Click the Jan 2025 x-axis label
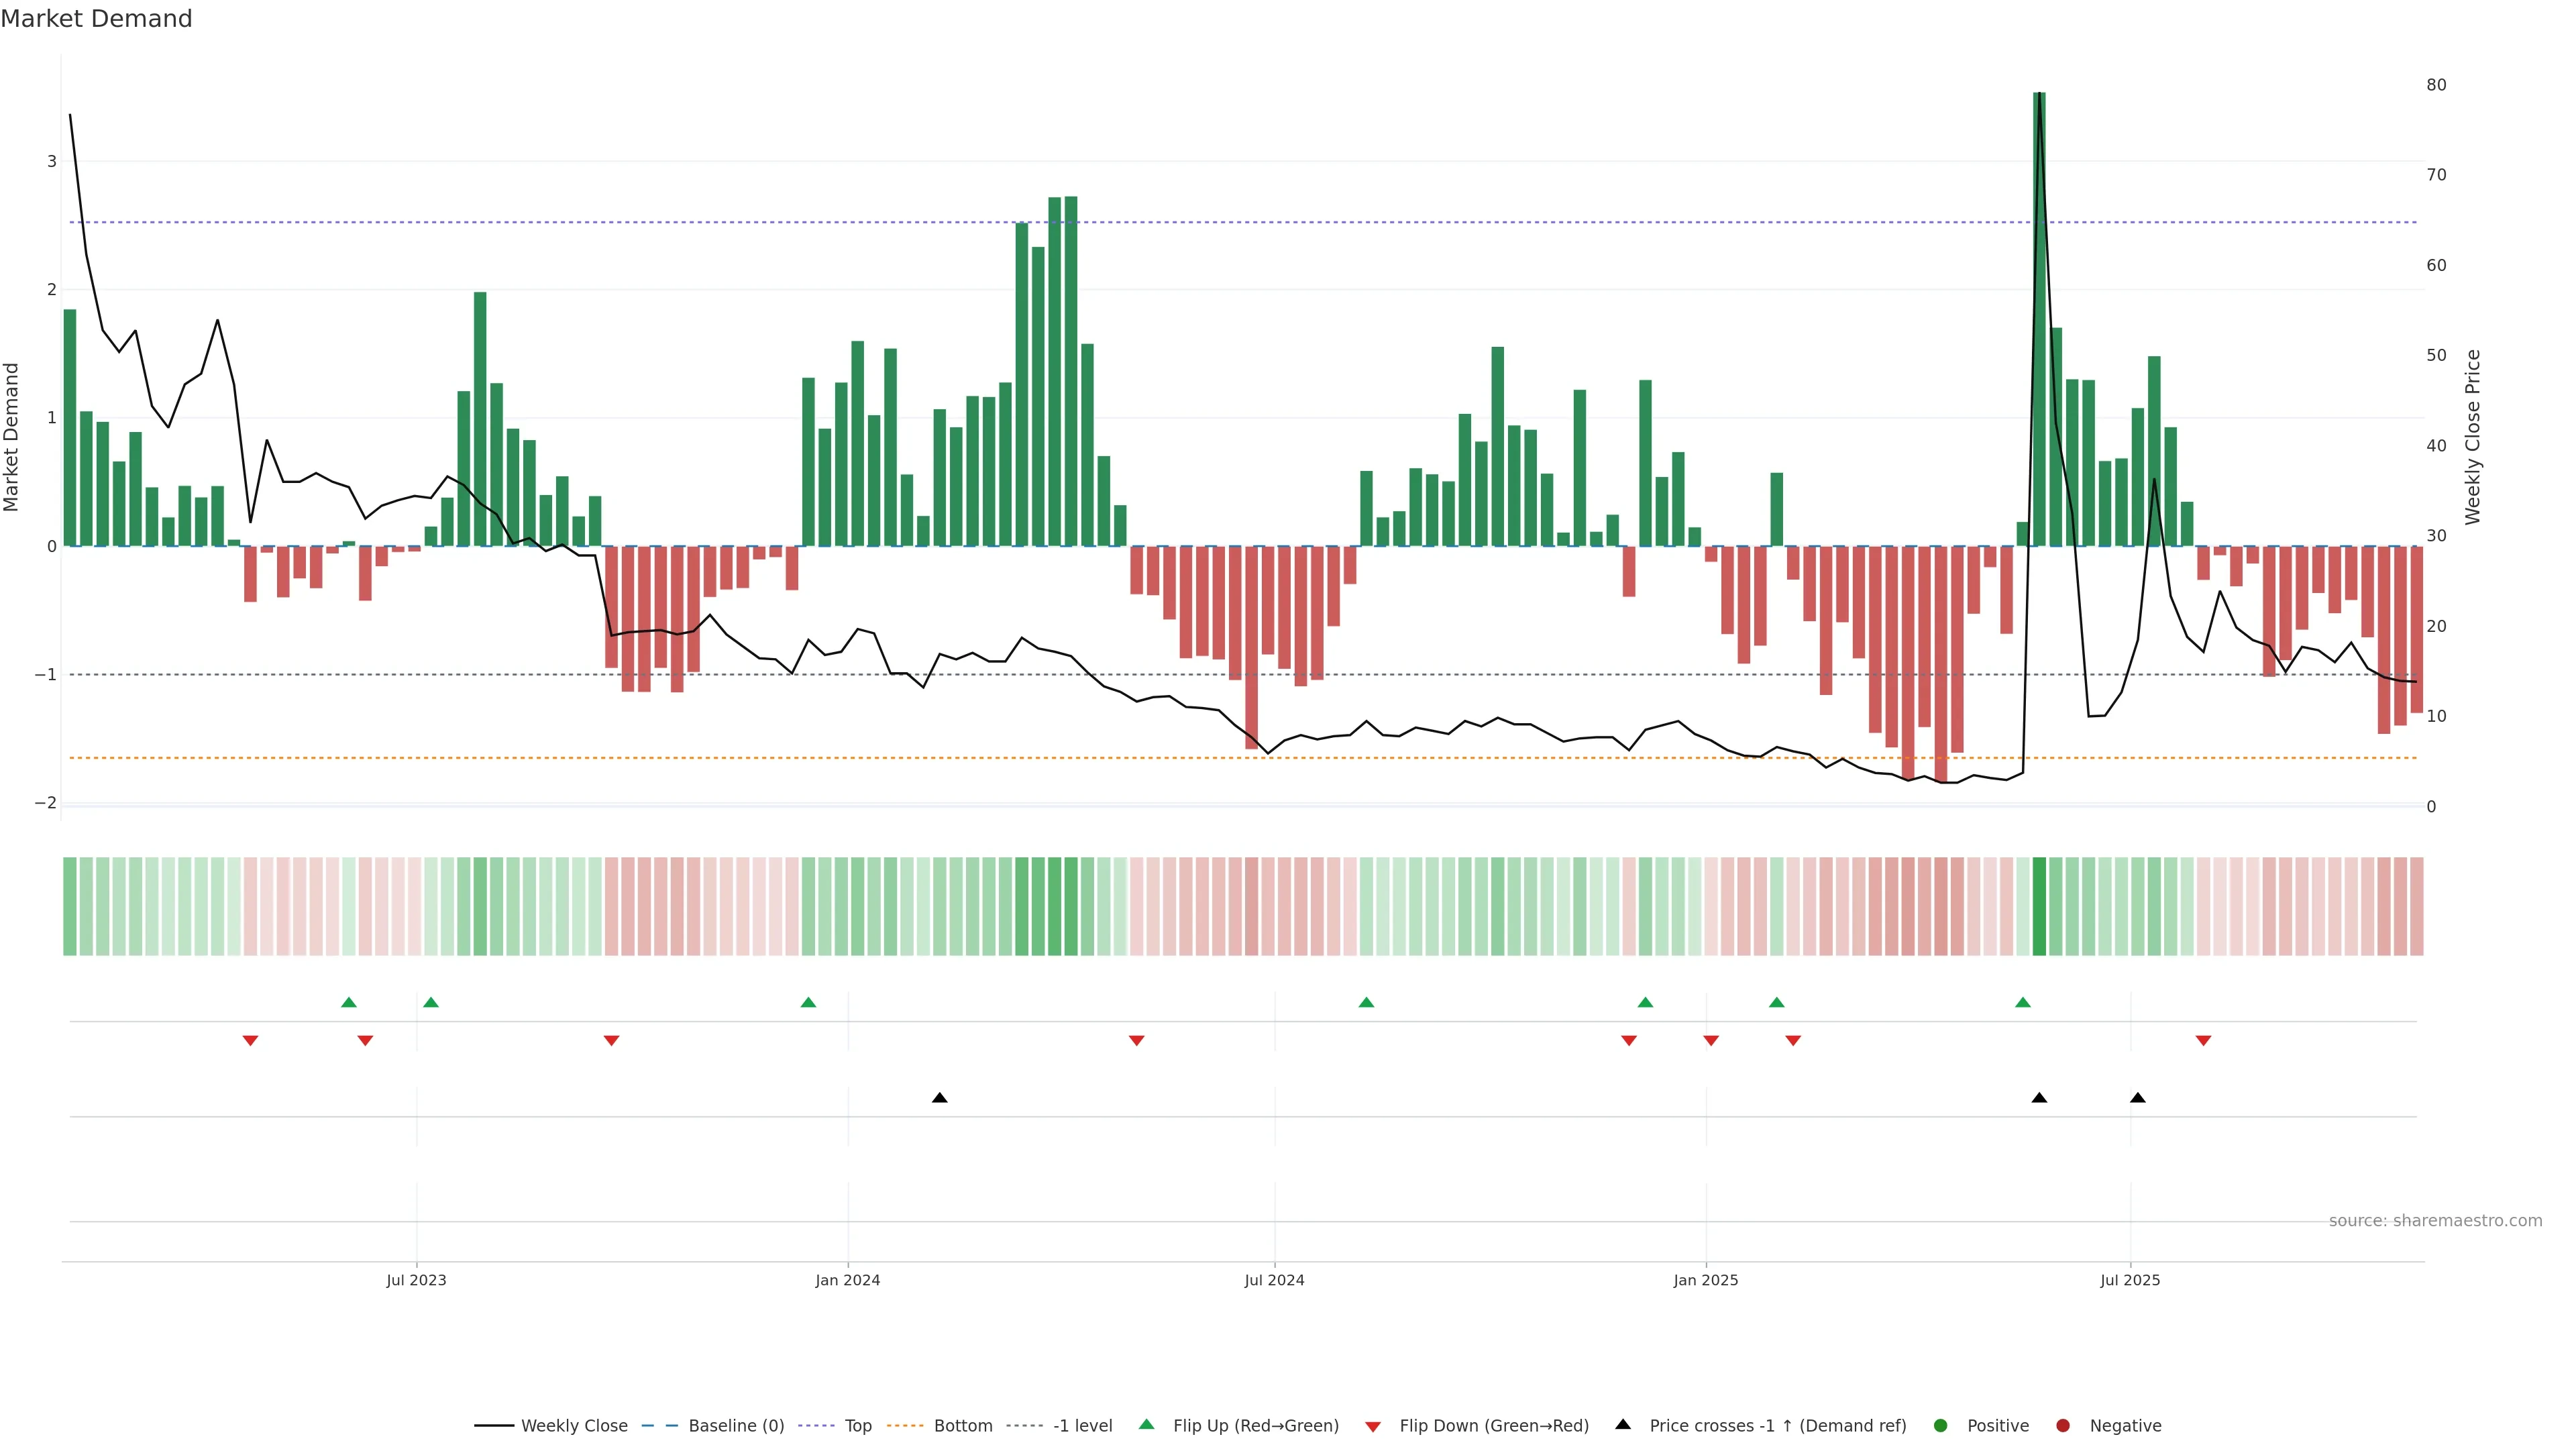The image size is (2576, 1449). pyautogui.click(x=1705, y=1280)
